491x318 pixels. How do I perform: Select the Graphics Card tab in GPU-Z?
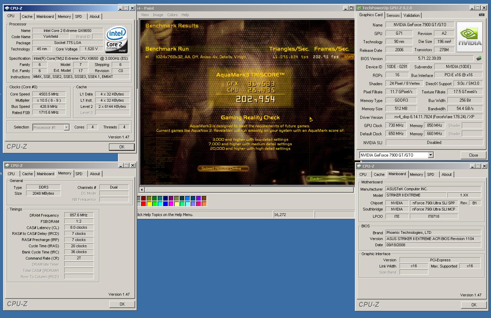(x=371, y=15)
